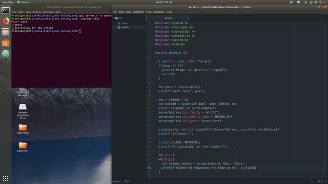Expand the system menu arrow in top bar
328x184 pixels.
coord(325,2)
